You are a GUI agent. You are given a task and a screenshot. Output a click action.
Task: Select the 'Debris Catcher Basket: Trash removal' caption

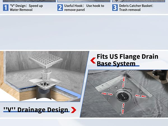coord(136,8)
